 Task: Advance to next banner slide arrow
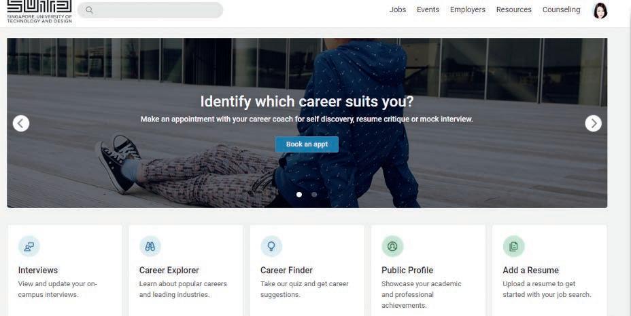click(x=593, y=123)
